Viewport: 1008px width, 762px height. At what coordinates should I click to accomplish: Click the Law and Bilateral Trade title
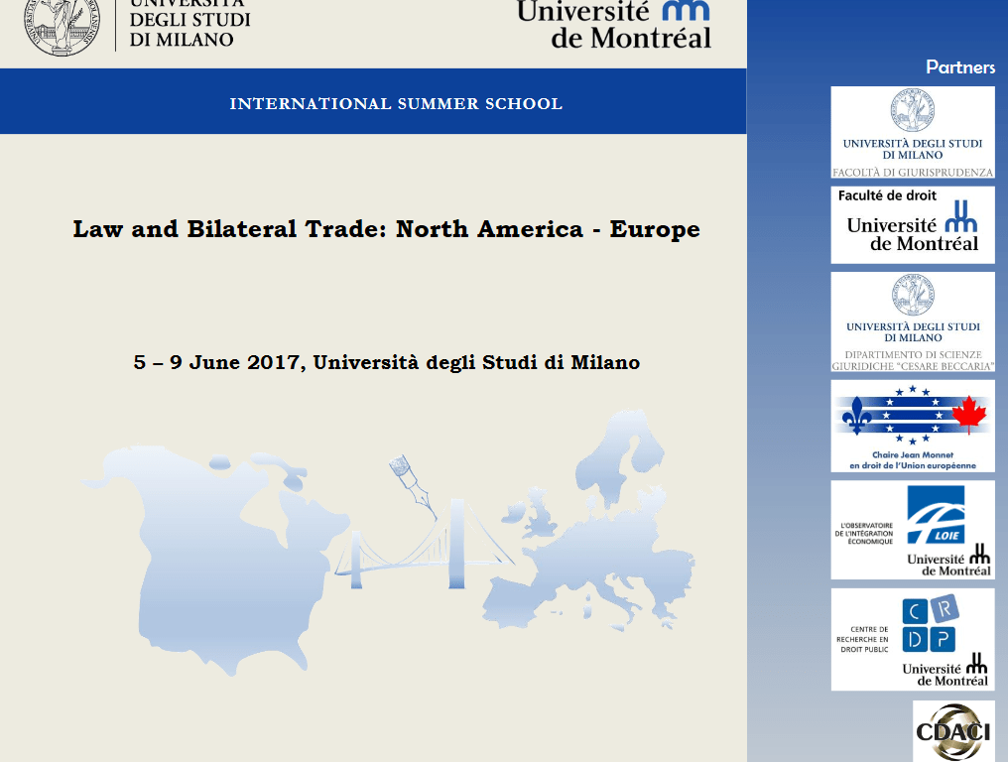click(x=386, y=229)
